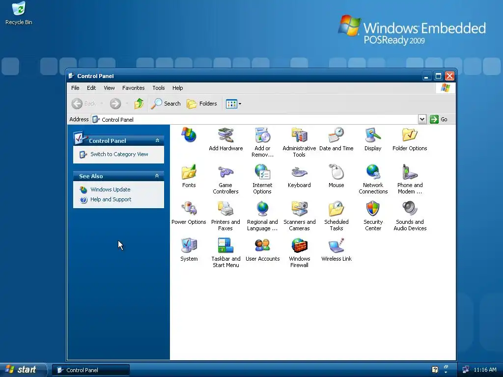503x377 pixels.
Task: Open the Keyboard settings icon
Action: click(x=299, y=172)
